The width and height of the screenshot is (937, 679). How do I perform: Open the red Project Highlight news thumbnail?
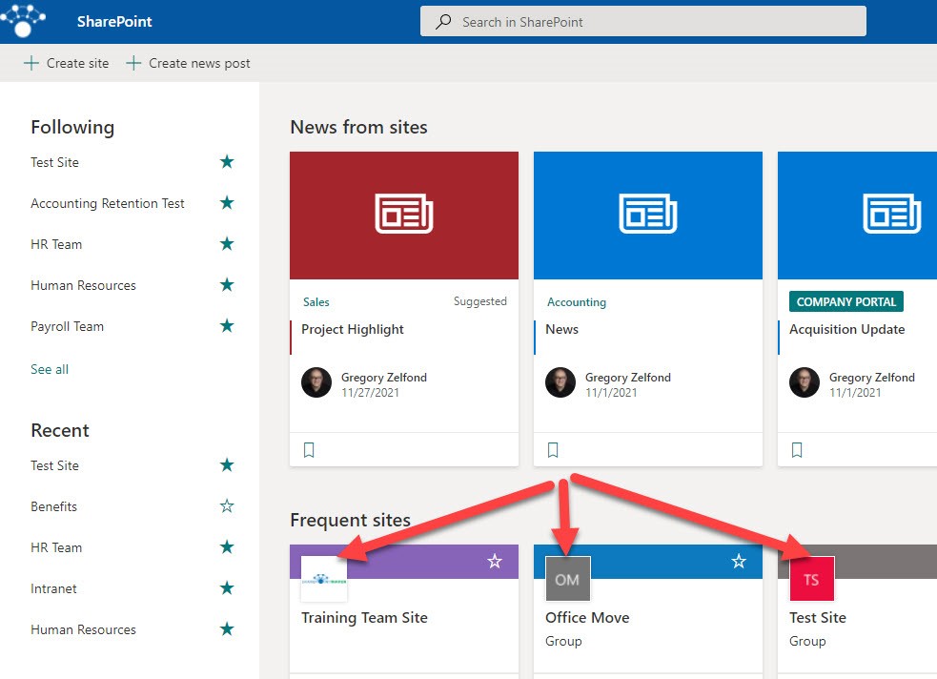(x=404, y=216)
